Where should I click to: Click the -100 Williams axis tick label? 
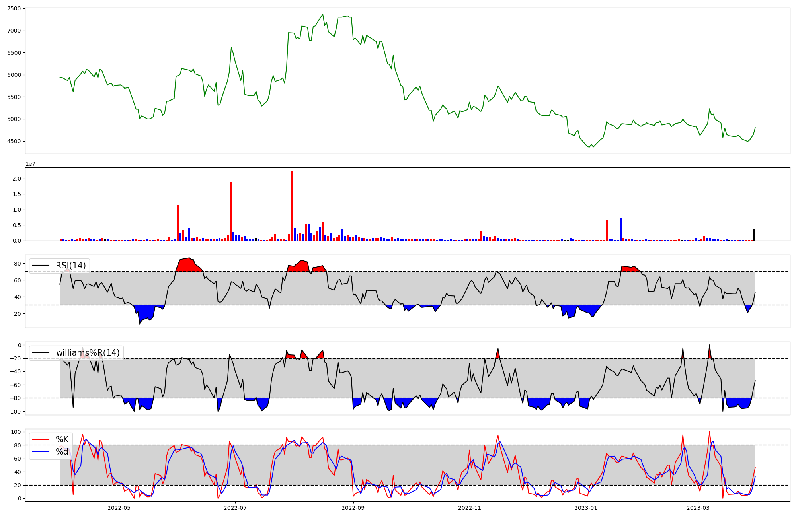14,411
